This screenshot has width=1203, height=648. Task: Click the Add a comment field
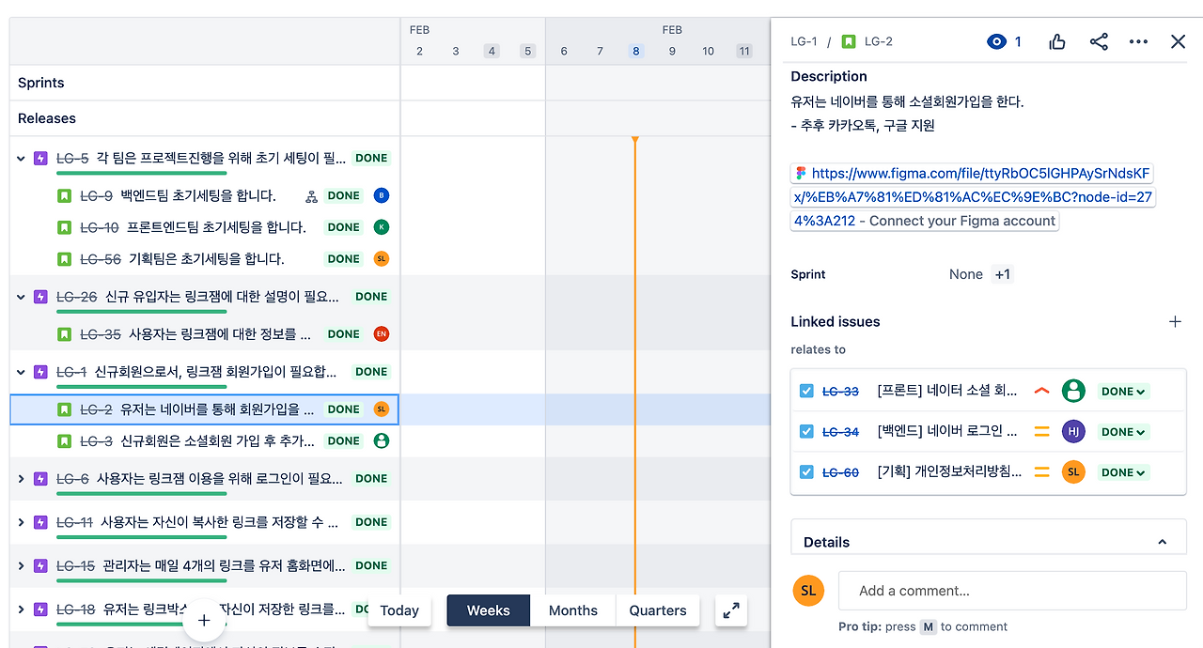point(1012,590)
